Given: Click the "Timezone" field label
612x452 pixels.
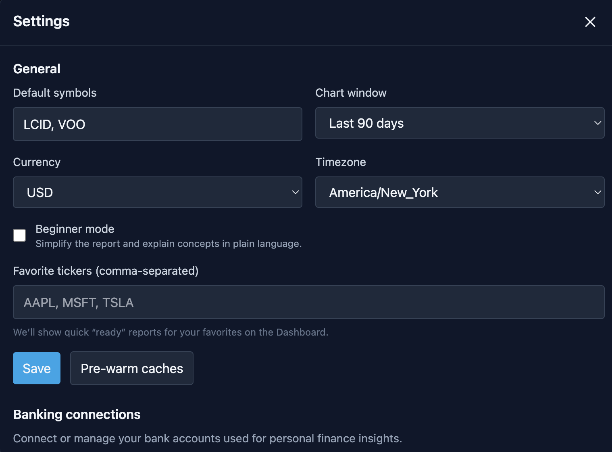Looking at the screenshot, I should point(341,162).
